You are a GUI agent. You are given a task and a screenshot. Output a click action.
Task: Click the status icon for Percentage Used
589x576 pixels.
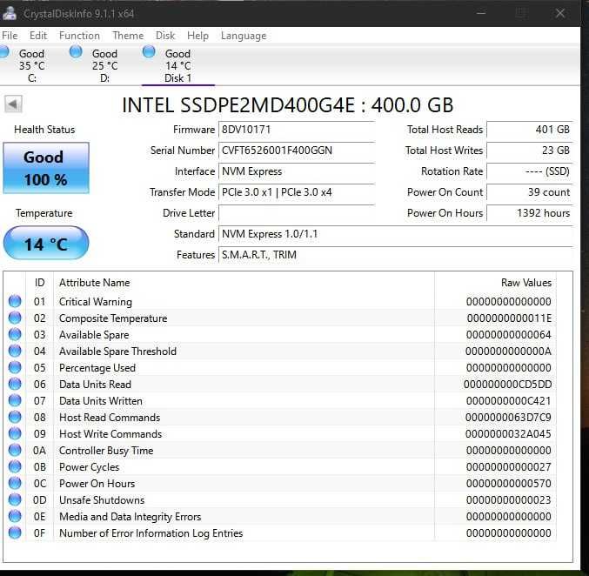click(15, 367)
